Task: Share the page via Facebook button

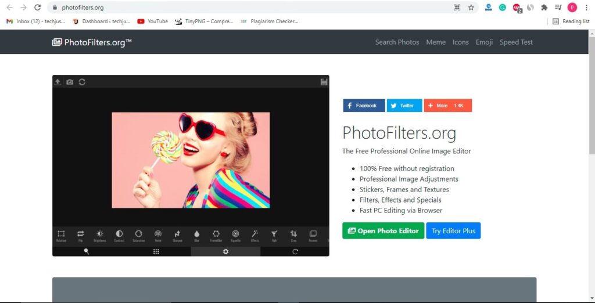Action: coord(364,106)
